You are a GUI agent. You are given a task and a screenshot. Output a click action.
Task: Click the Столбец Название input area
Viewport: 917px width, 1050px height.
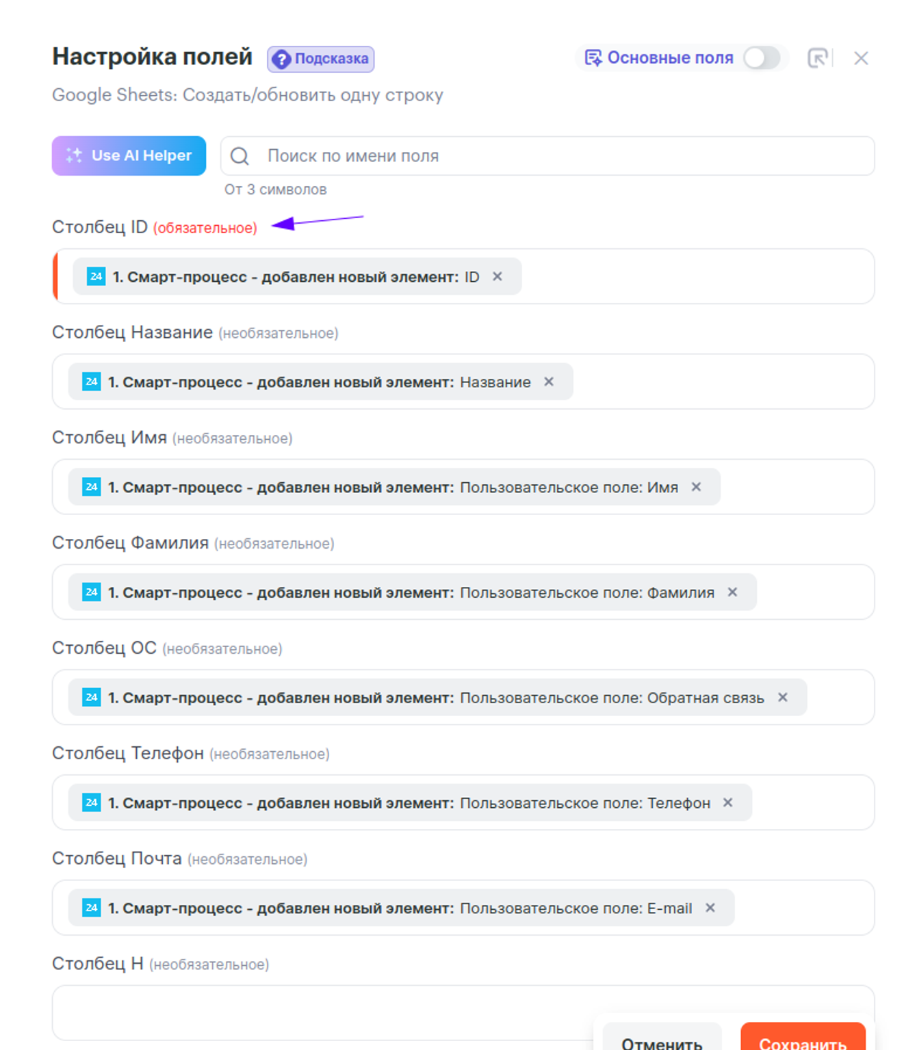pyautogui.click(x=719, y=382)
